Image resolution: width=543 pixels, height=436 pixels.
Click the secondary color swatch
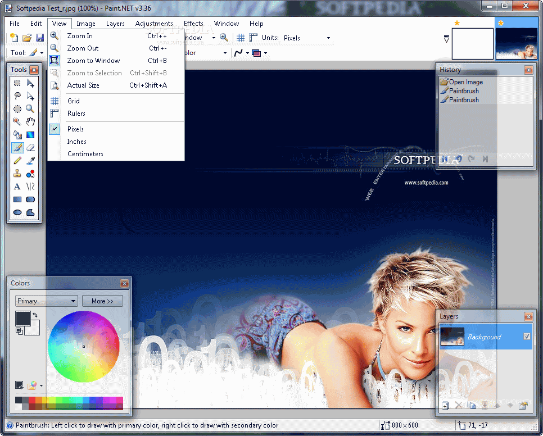tap(34, 329)
